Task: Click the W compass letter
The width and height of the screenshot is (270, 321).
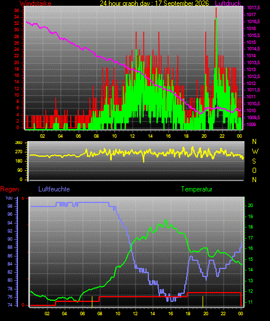Action: click(255, 152)
